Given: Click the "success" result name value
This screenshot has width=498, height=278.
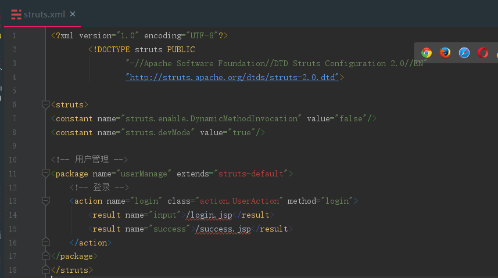Looking at the screenshot, I should pyautogui.click(x=169, y=229).
